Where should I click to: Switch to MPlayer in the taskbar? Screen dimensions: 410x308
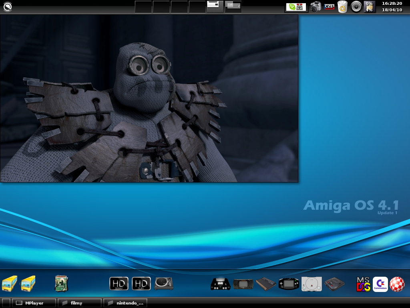[34, 303]
